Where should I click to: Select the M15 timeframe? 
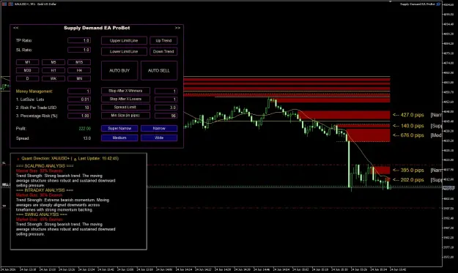point(79,62)
